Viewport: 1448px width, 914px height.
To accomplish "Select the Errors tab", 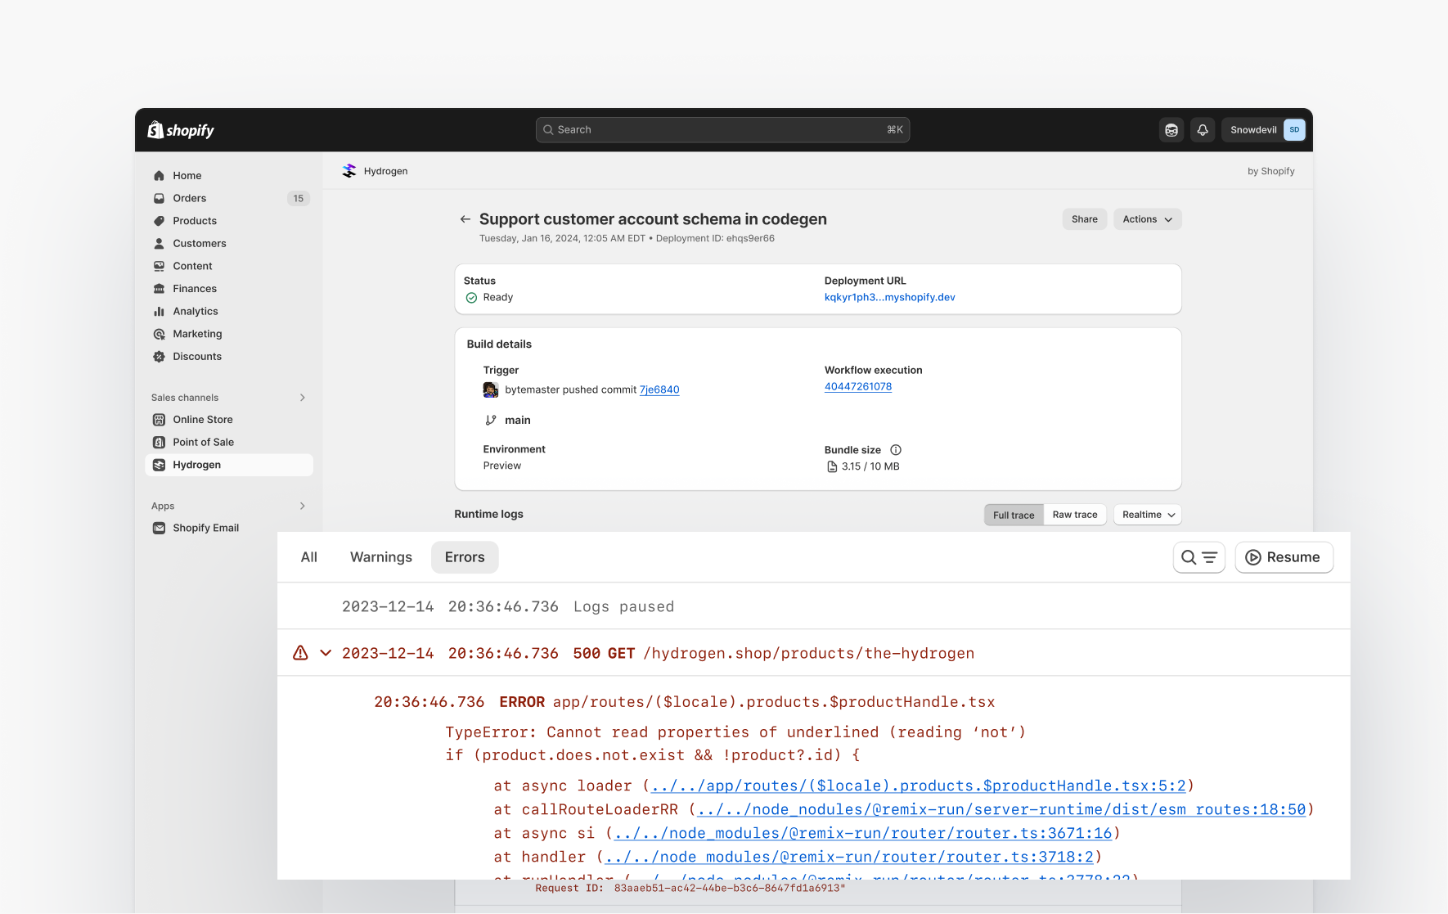I will (x=465, y=557).
